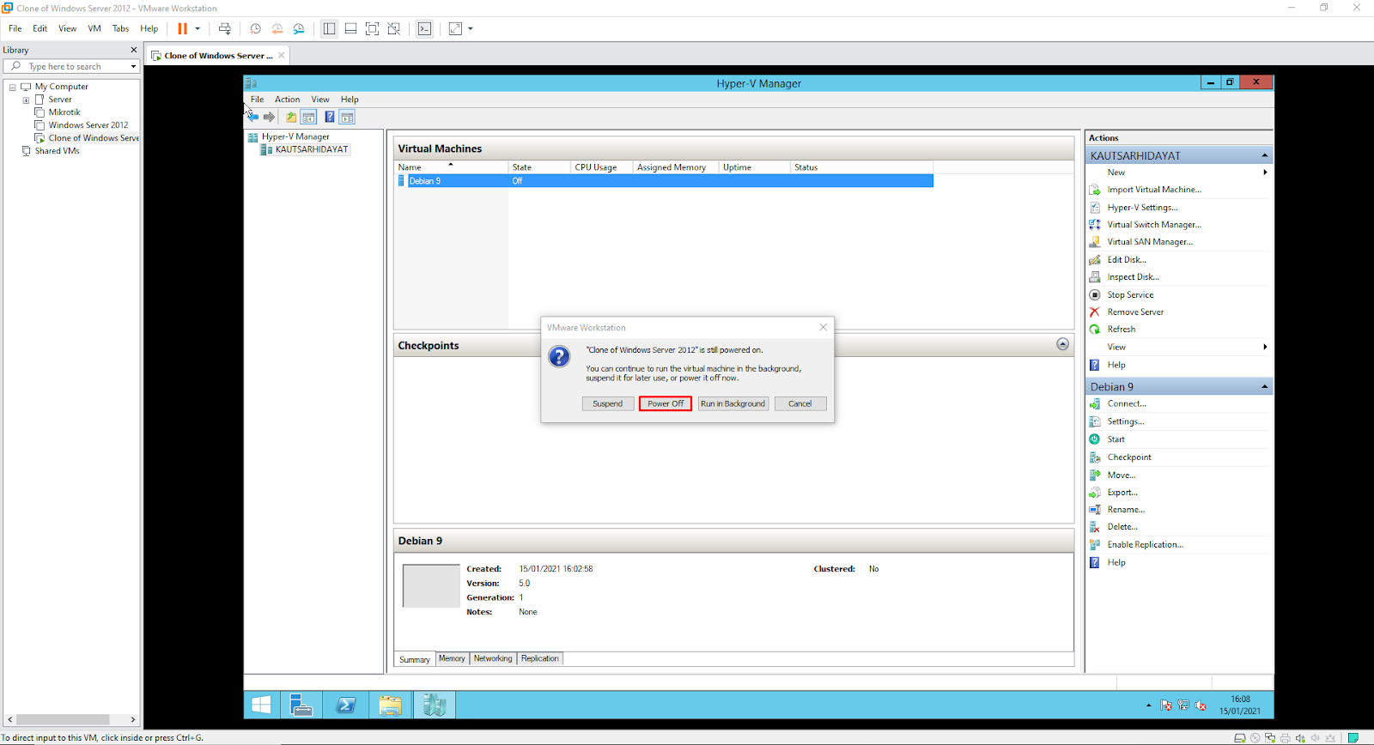Open PowerShell from the guest taskbar
1374x745 pixels.
pyautogui.click(x=346, y=706)
